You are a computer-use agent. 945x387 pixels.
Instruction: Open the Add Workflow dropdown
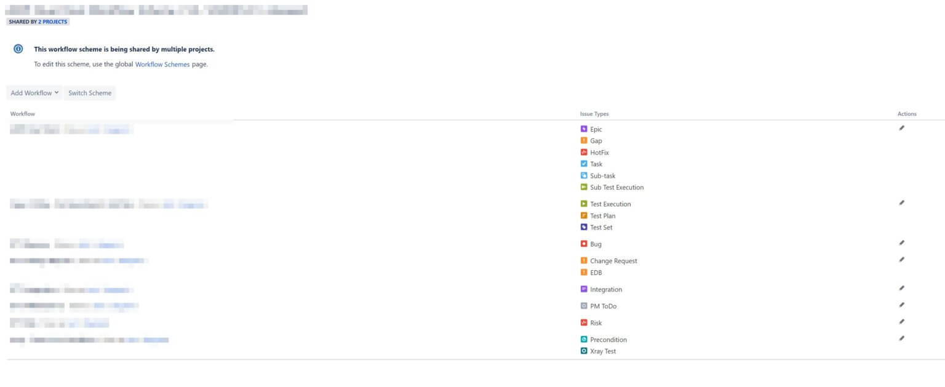coord(34,93)
